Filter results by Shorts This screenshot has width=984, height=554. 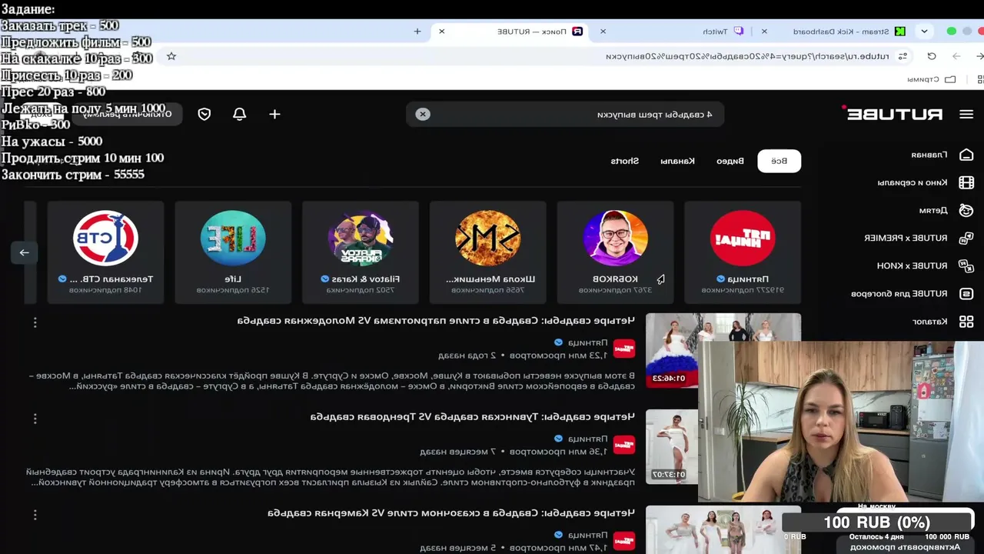(625, 161)
